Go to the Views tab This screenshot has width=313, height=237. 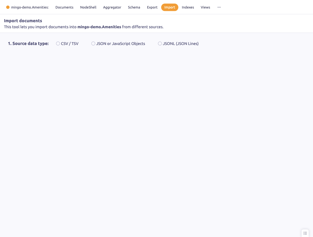(x=205, y=7)
